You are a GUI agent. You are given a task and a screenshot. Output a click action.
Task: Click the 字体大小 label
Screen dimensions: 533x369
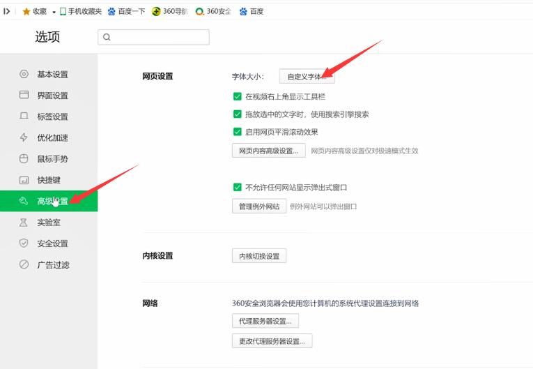point(248,77)
